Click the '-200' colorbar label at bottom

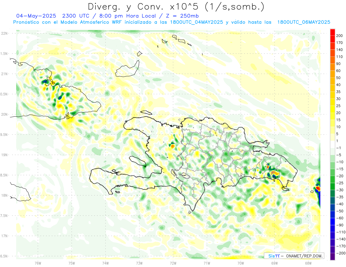pyautogui.click(x=341, y=253)
